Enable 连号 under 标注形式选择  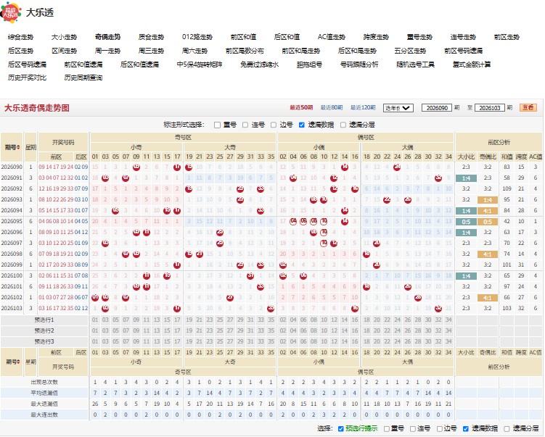click(x=245, y=125)
